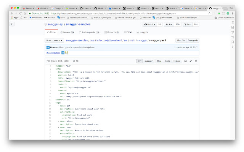Viewport: 244px width, 152px height.
Task: Click the Find file button
Action: click(181, 40)
